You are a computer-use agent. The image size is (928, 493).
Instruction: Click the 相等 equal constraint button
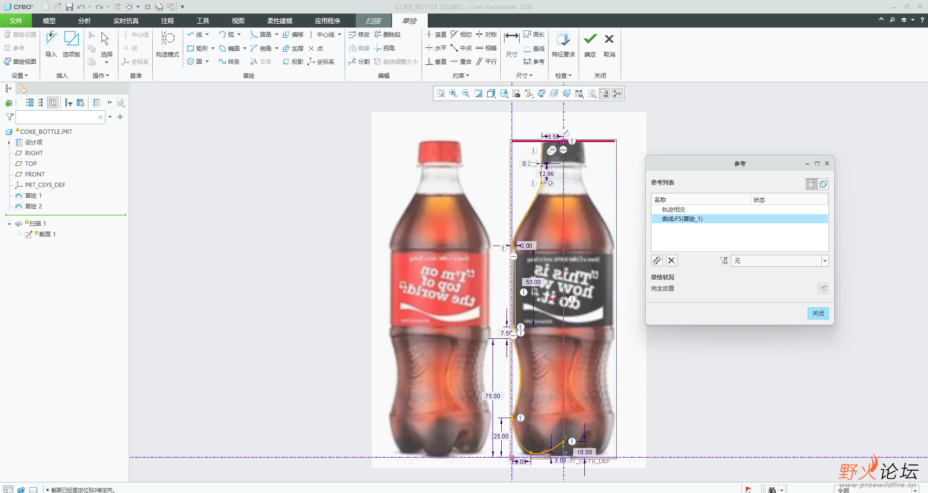tap(486, 48)
